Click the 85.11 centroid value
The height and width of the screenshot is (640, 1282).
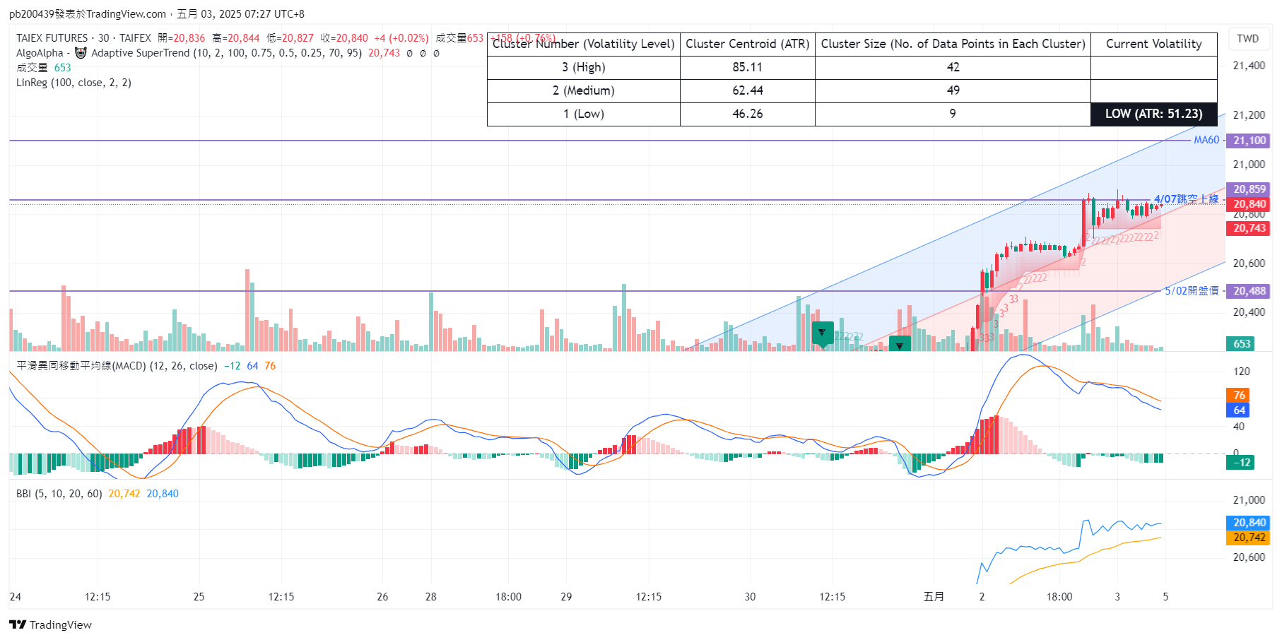coord(748,67)
